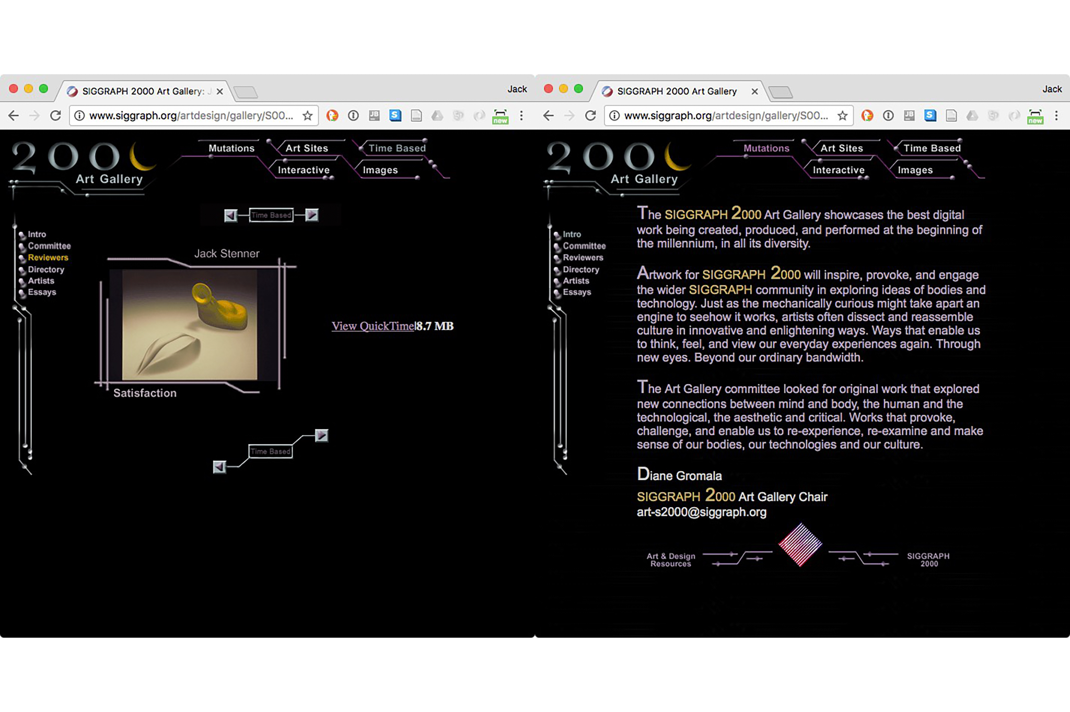
Task: Close the SIGGRAPH 2000 Art Gallery right tab
Action: [754, 91]
